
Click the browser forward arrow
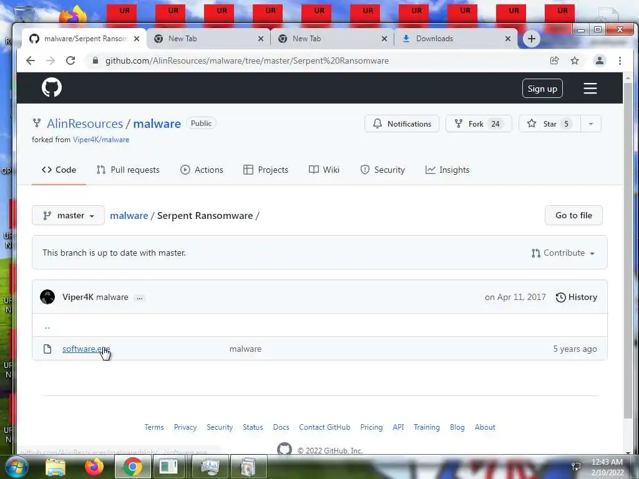pos(51,60)
